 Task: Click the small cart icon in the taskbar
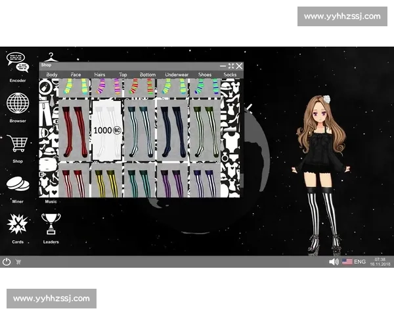pos(18,262)
